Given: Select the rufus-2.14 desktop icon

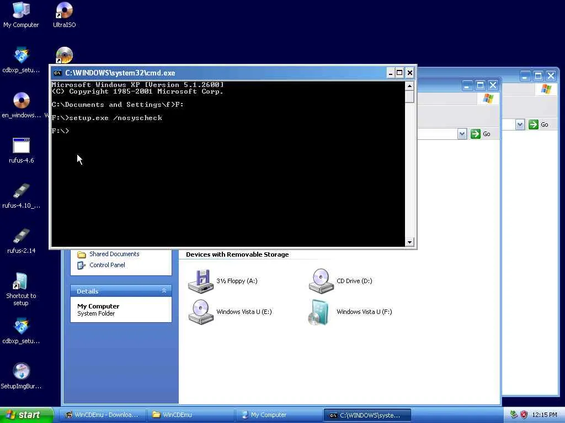Looking at the screenshot, I should tap(21, 241).
